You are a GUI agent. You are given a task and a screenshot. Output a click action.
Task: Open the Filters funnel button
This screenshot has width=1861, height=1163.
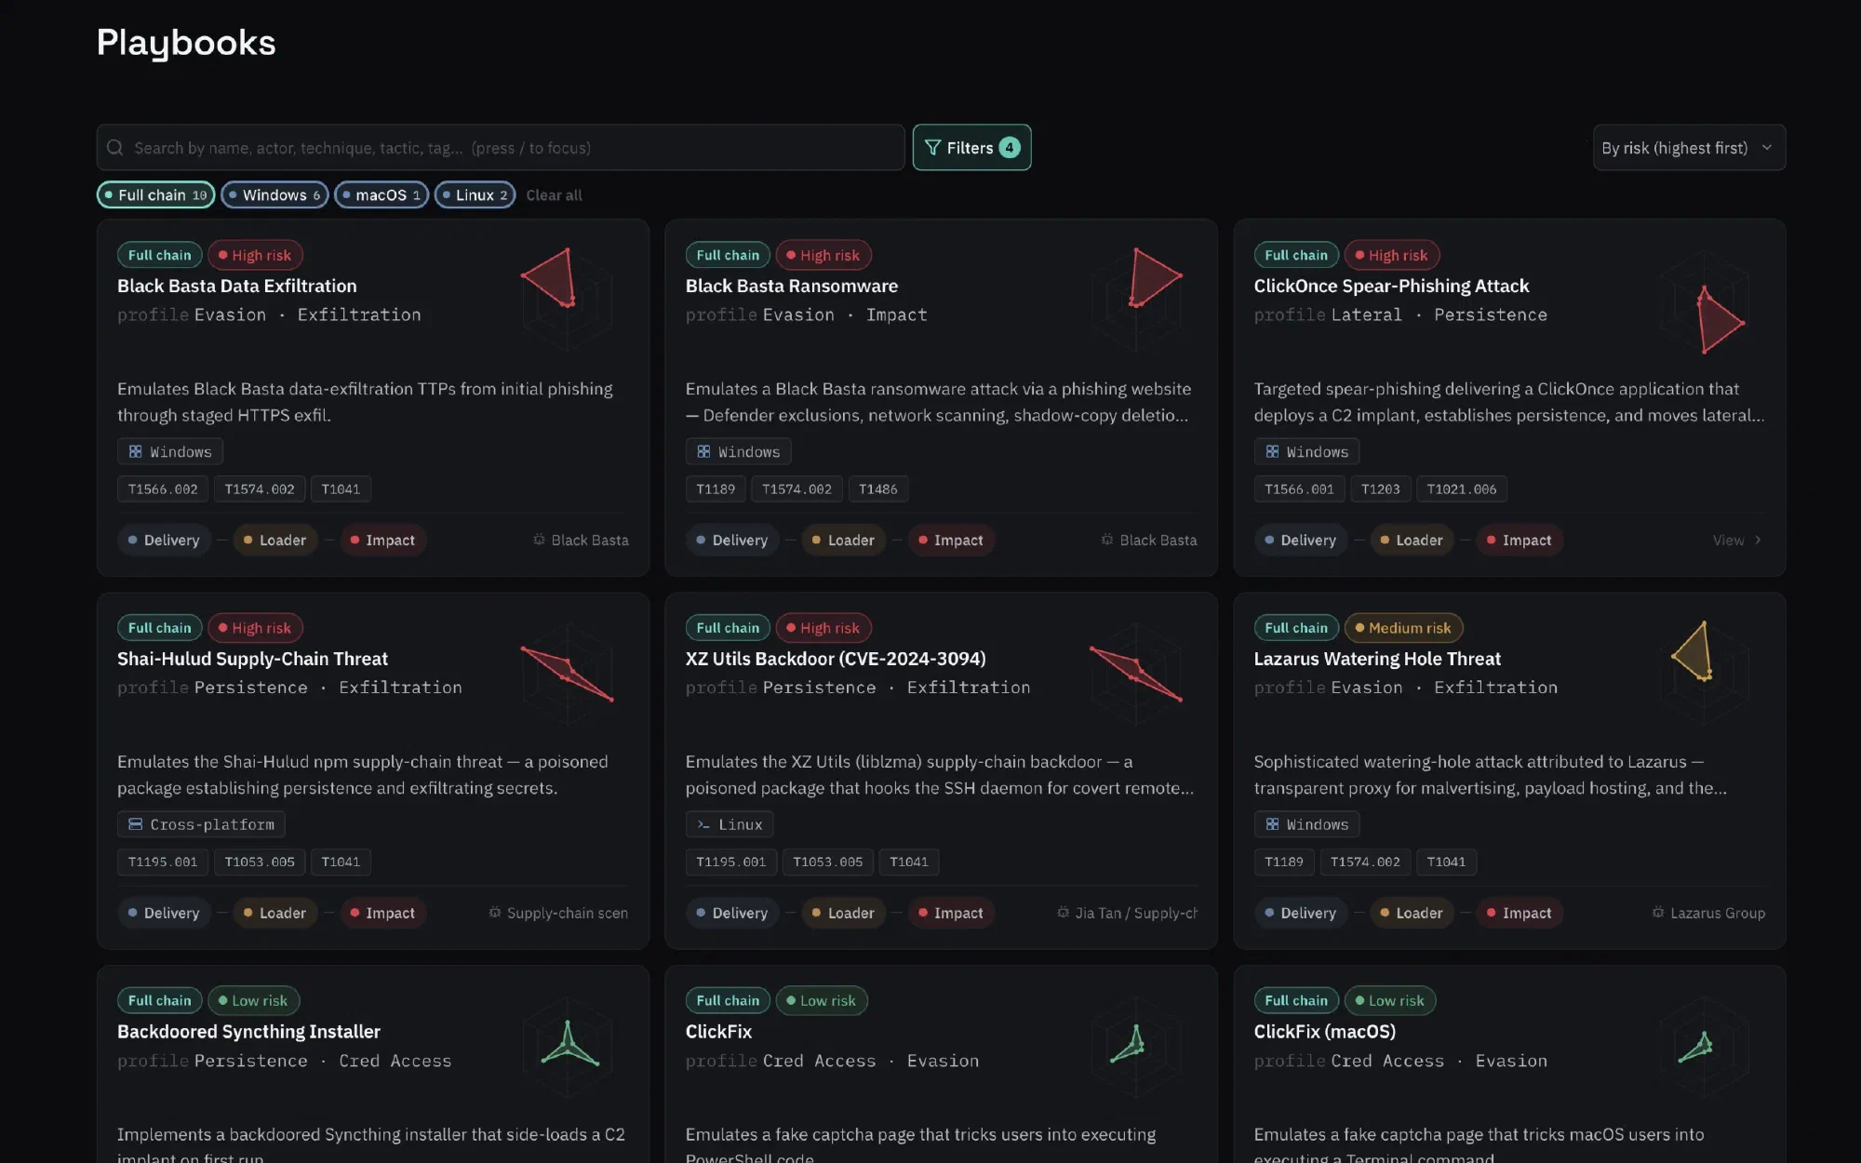pyautogui.click(x=971, y=148)
